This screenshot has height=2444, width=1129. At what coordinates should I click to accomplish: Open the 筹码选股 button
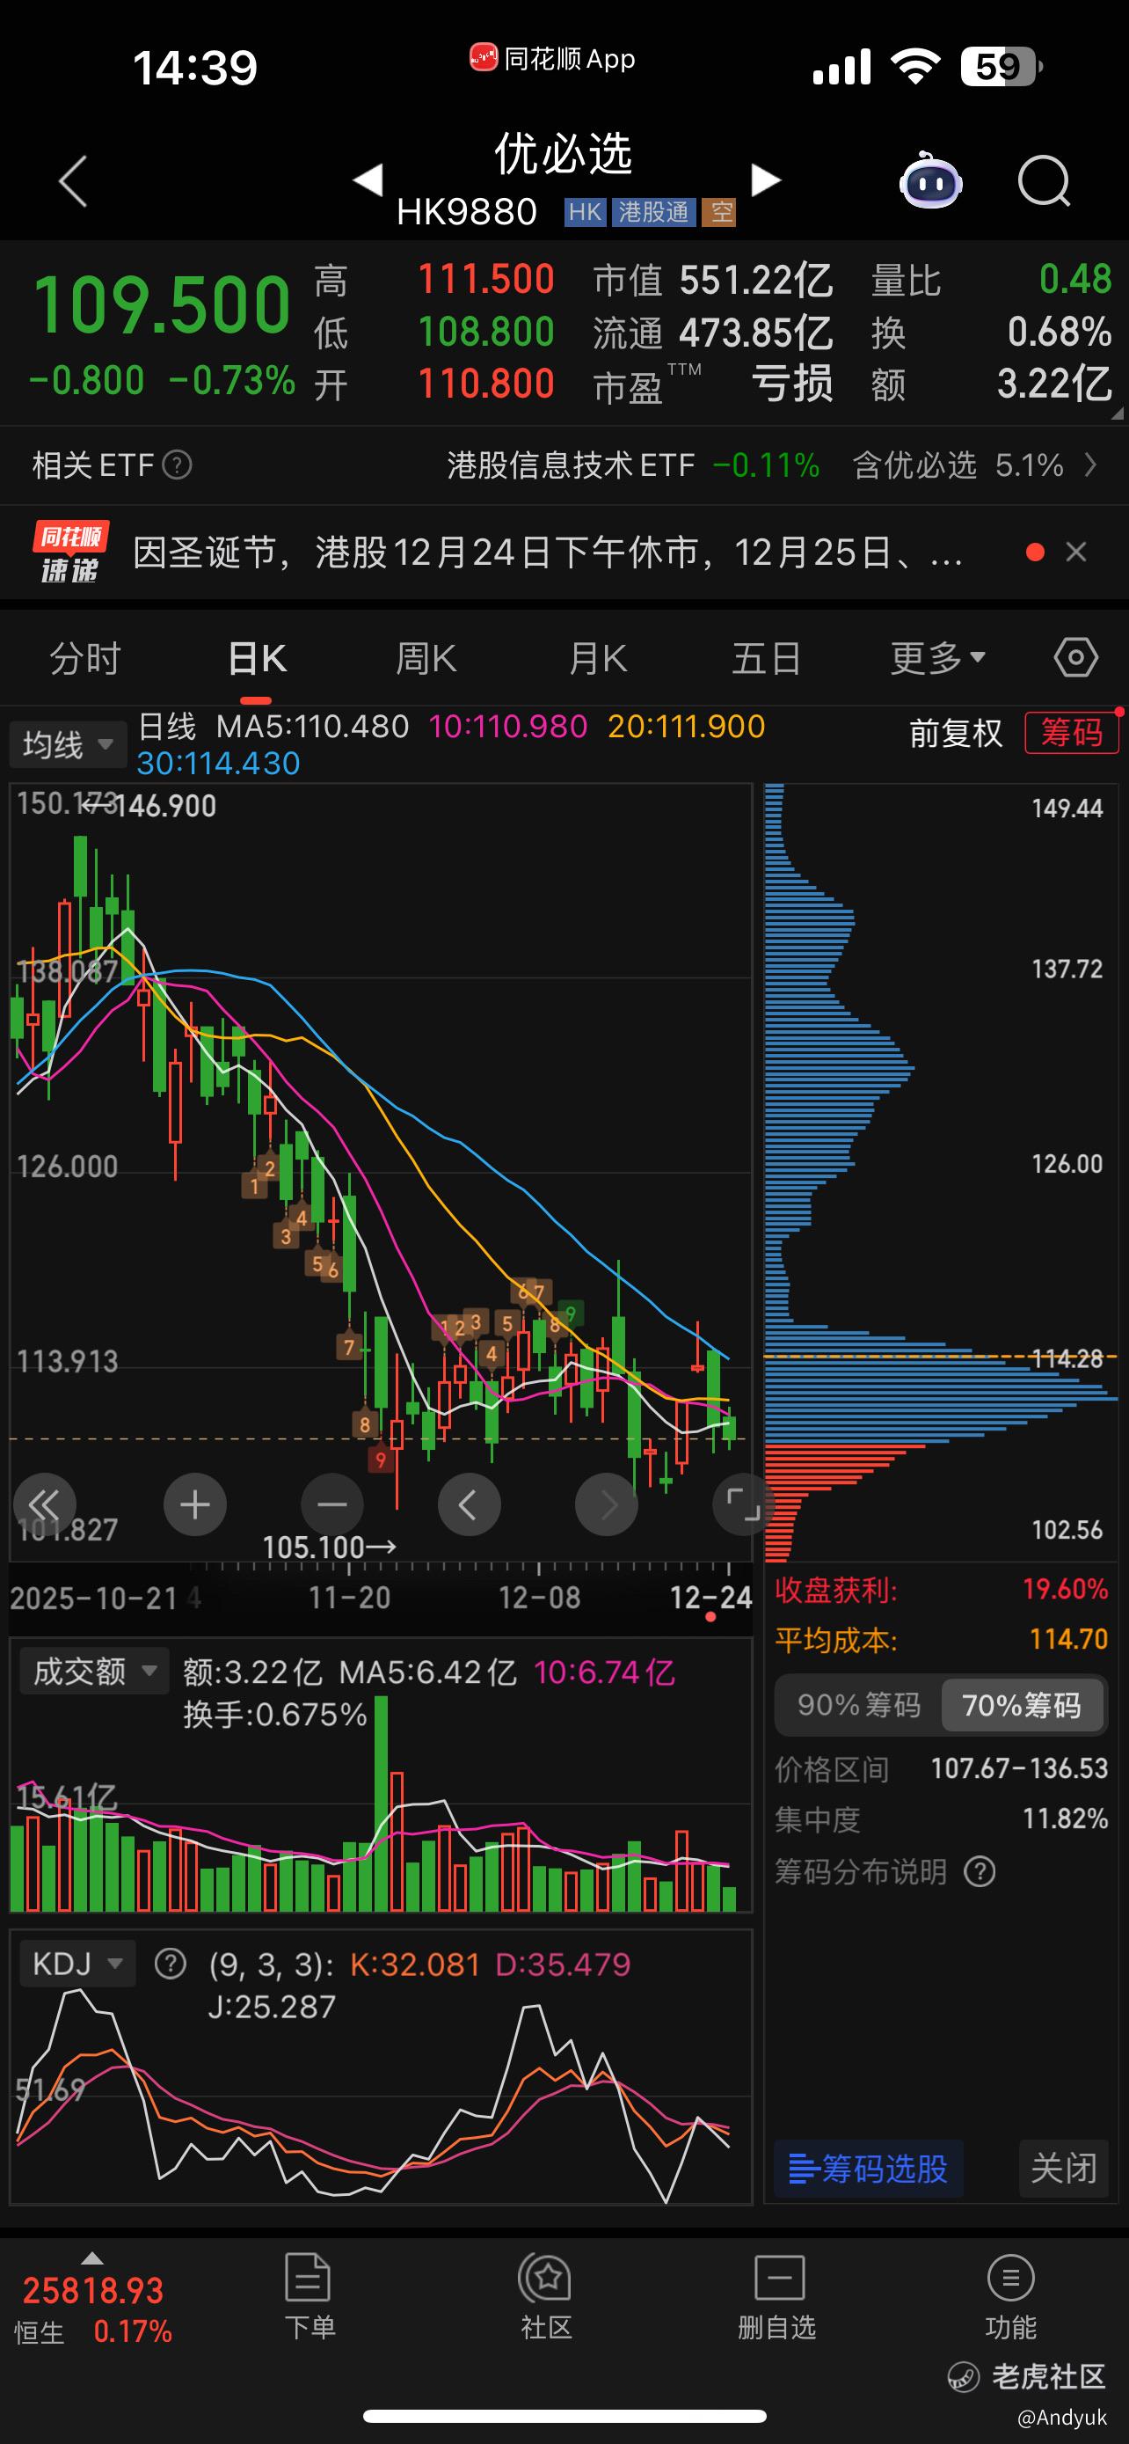[869, 2168]
